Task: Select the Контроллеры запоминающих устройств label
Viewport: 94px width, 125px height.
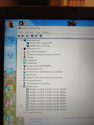Action: (44, 72)
